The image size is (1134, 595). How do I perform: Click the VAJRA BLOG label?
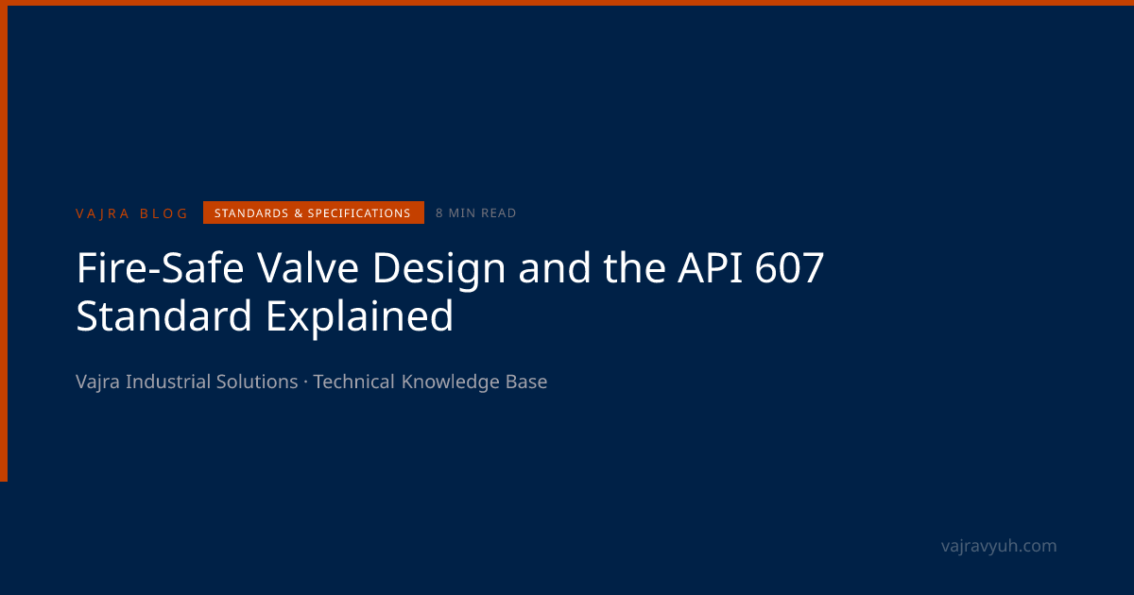132,213
